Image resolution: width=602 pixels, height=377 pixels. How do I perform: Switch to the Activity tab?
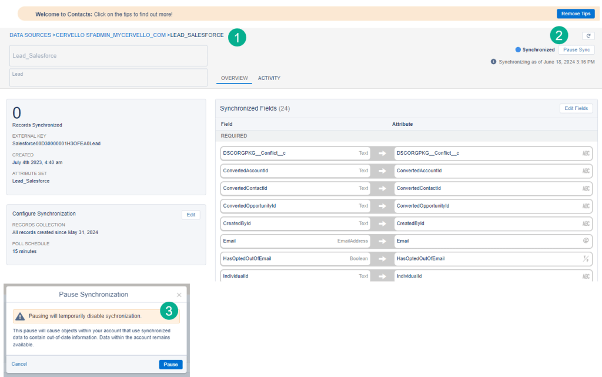(x=269, y=78)
